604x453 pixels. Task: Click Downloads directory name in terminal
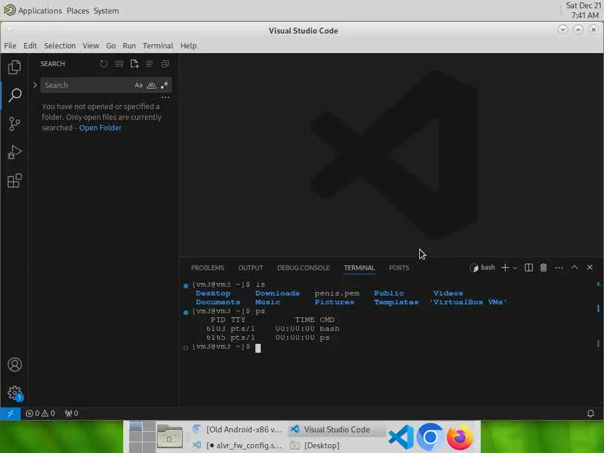pos(277,294)
